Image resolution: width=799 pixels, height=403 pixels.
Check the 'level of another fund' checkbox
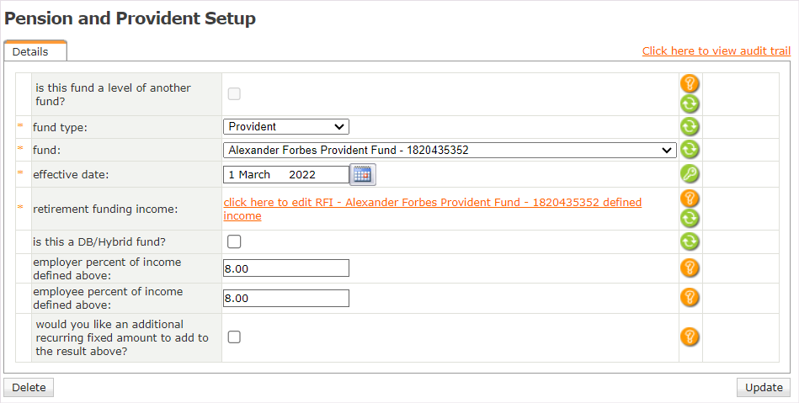234,93
